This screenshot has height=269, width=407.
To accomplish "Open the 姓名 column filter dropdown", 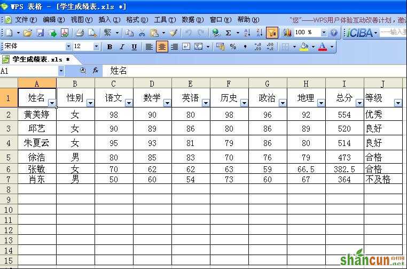I will click(x=52, y=103).
